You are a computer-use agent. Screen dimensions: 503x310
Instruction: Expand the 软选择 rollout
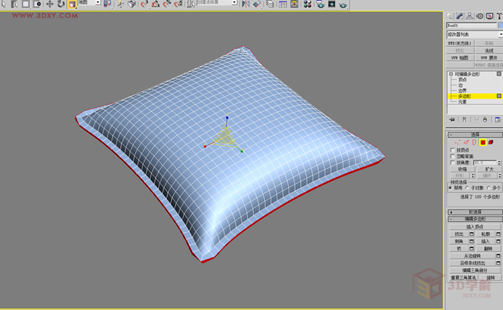(475, 211)
